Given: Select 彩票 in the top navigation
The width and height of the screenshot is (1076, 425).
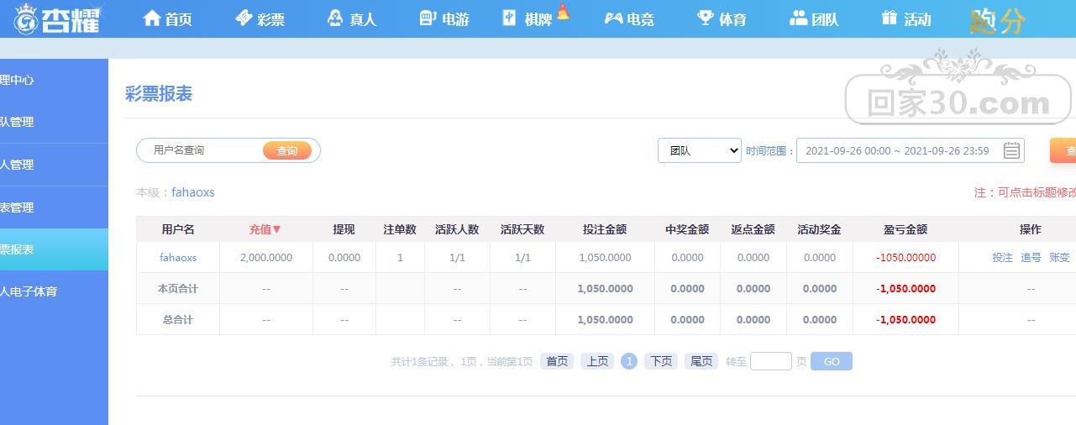Looking at the screenshot, I should [270, 19].
